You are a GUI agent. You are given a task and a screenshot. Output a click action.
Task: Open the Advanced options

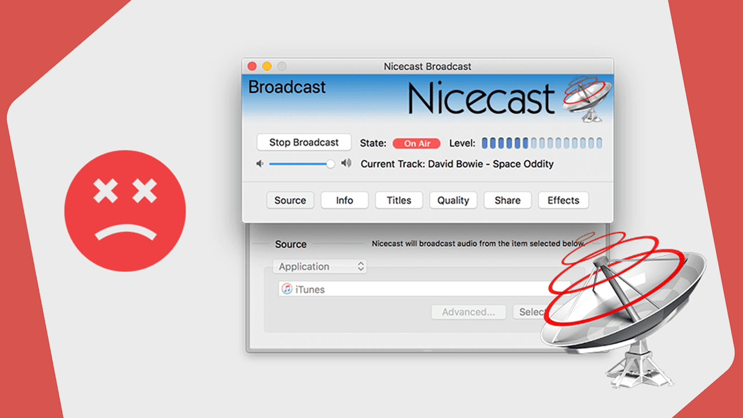468,312
